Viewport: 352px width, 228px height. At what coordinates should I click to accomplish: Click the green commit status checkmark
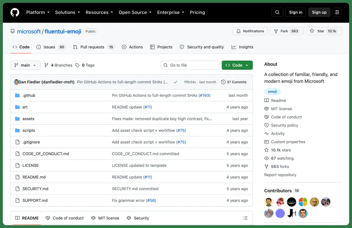point(175,82)
